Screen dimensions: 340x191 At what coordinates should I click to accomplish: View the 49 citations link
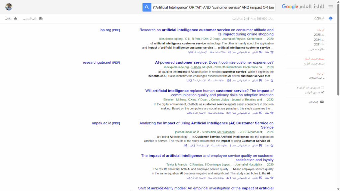tap(239, 52)
